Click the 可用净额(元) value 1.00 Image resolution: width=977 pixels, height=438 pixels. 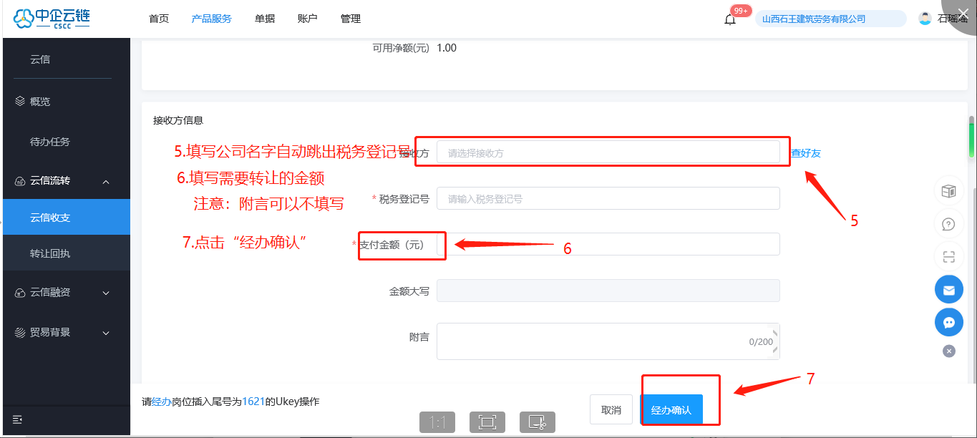447,48
